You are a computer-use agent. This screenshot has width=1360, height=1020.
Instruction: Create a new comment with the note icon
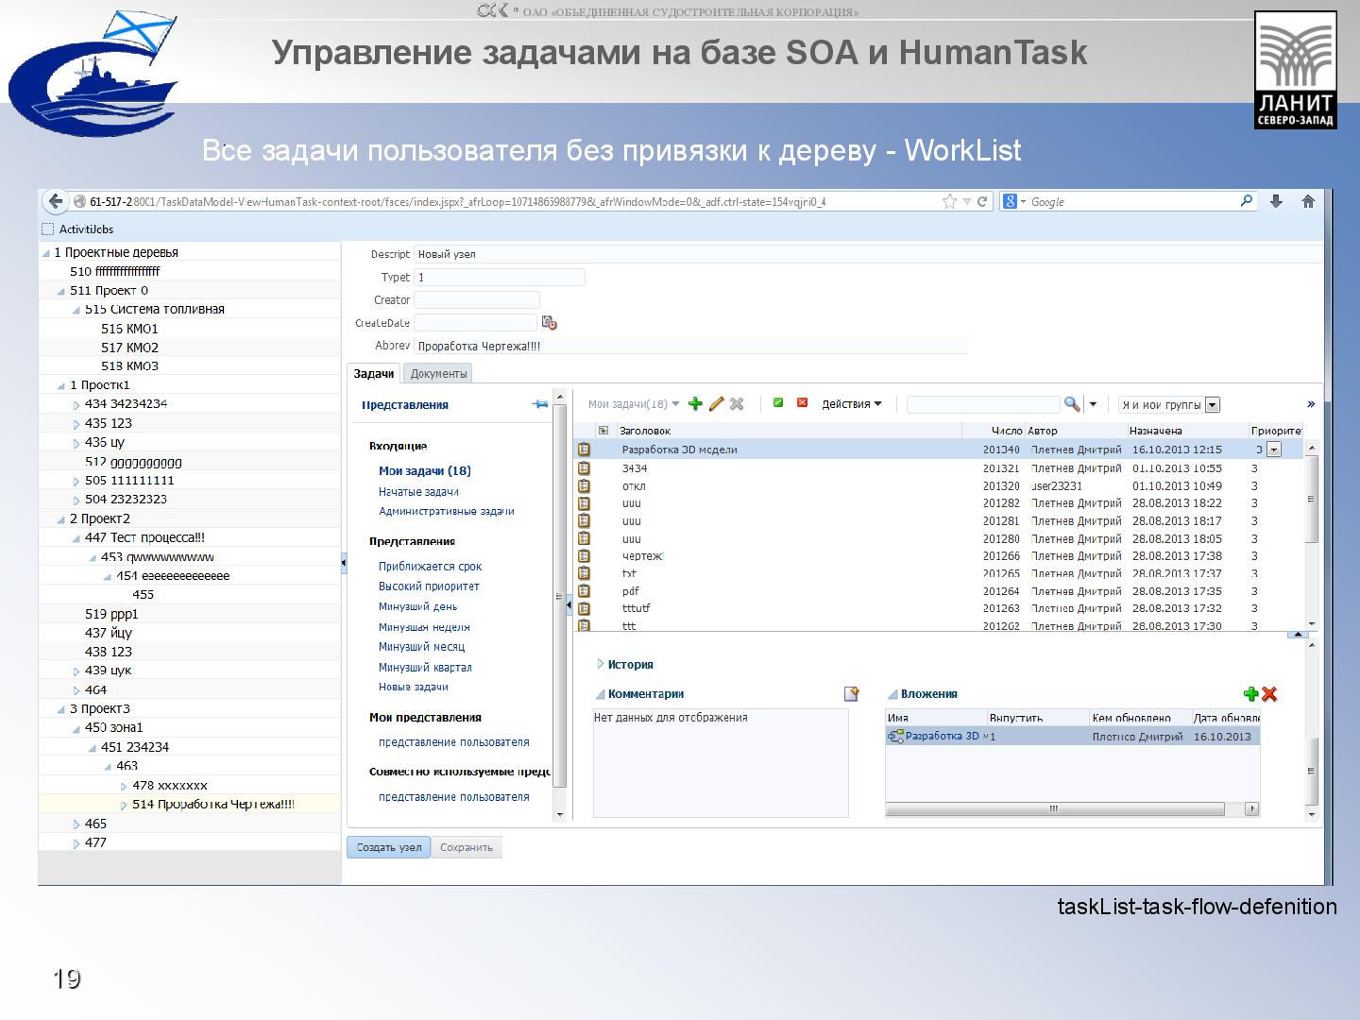click(x=851, y=692)
